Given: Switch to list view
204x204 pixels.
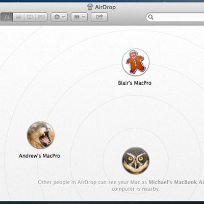Looking at the screenshot, I should 18,17.
